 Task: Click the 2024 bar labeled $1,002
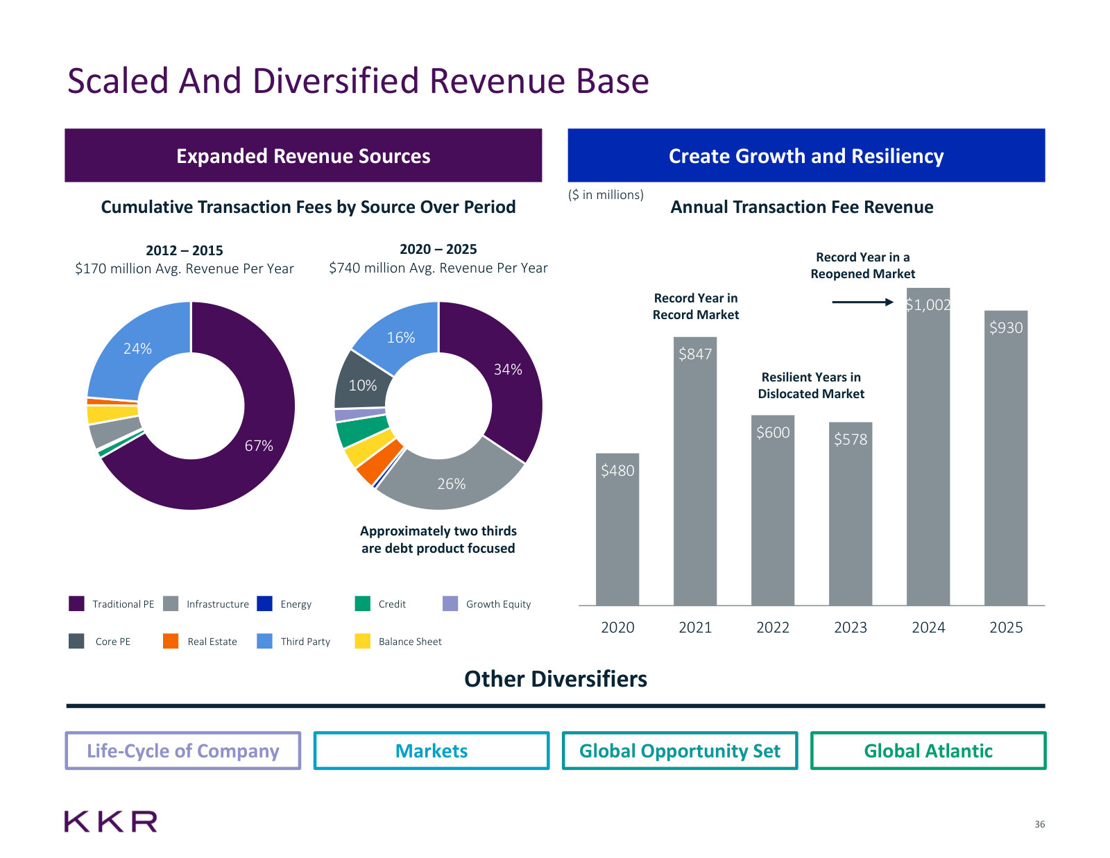point(928,447)
